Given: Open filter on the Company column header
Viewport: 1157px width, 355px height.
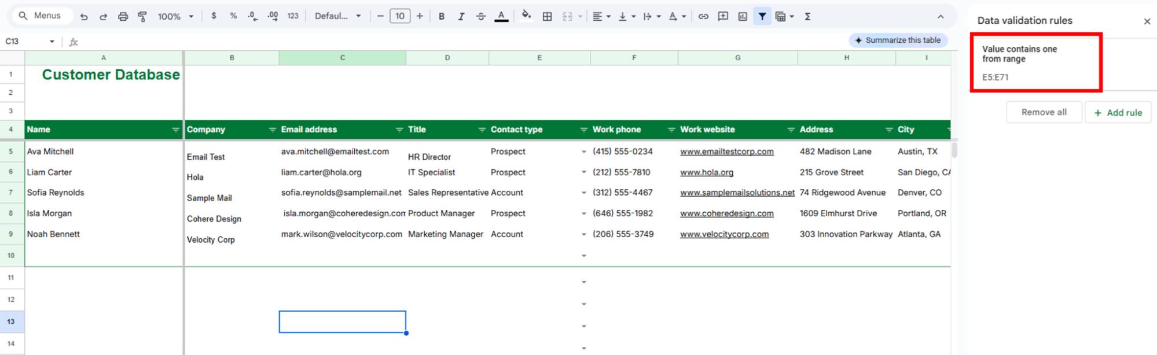Looking at the screenshot, I should pyautogui.click(x=272, y=130).
